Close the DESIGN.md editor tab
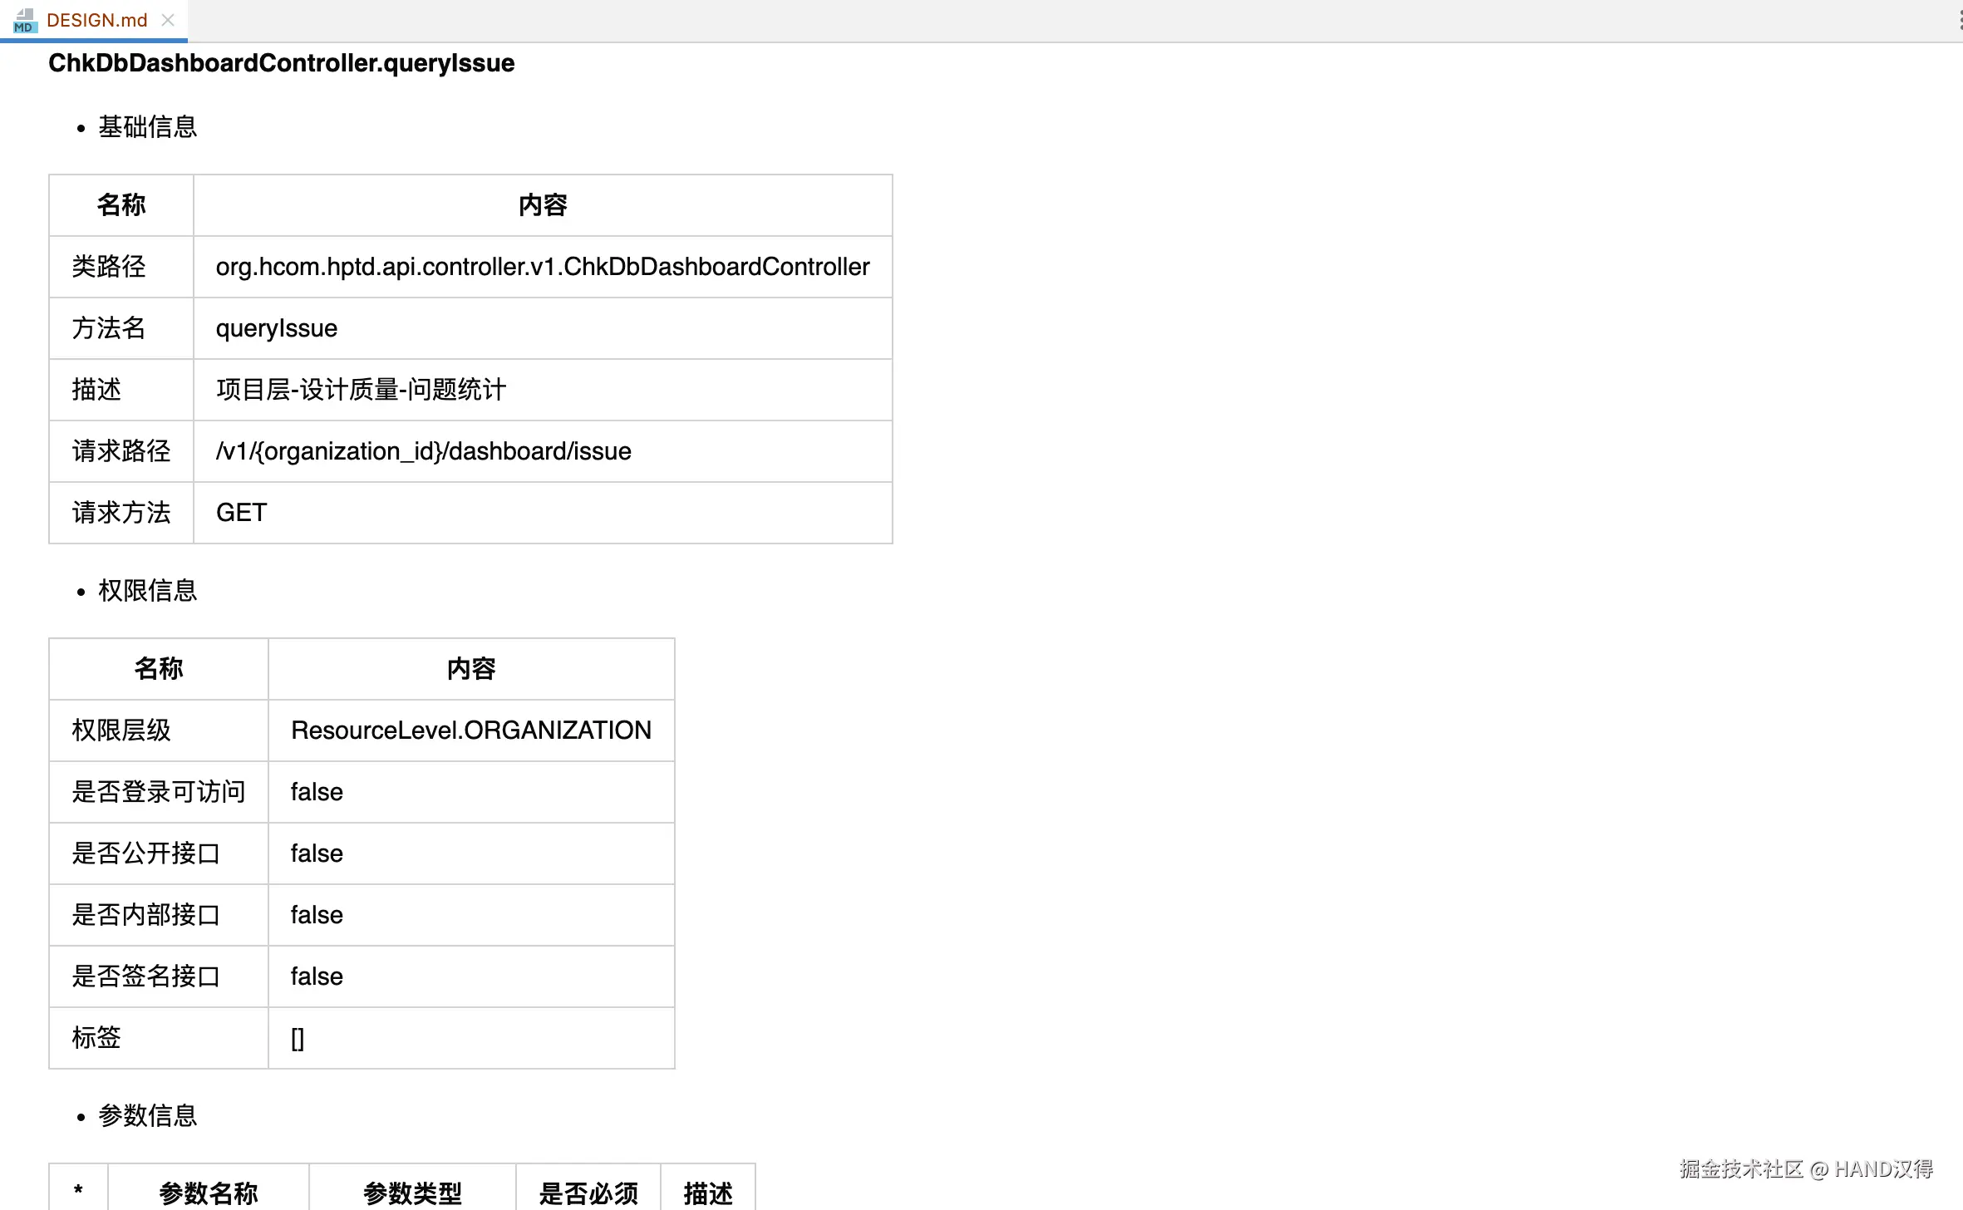 168,20
